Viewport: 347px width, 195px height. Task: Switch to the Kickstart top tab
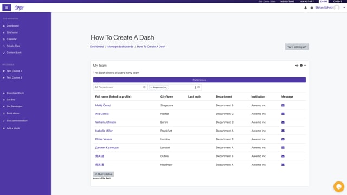307,1
